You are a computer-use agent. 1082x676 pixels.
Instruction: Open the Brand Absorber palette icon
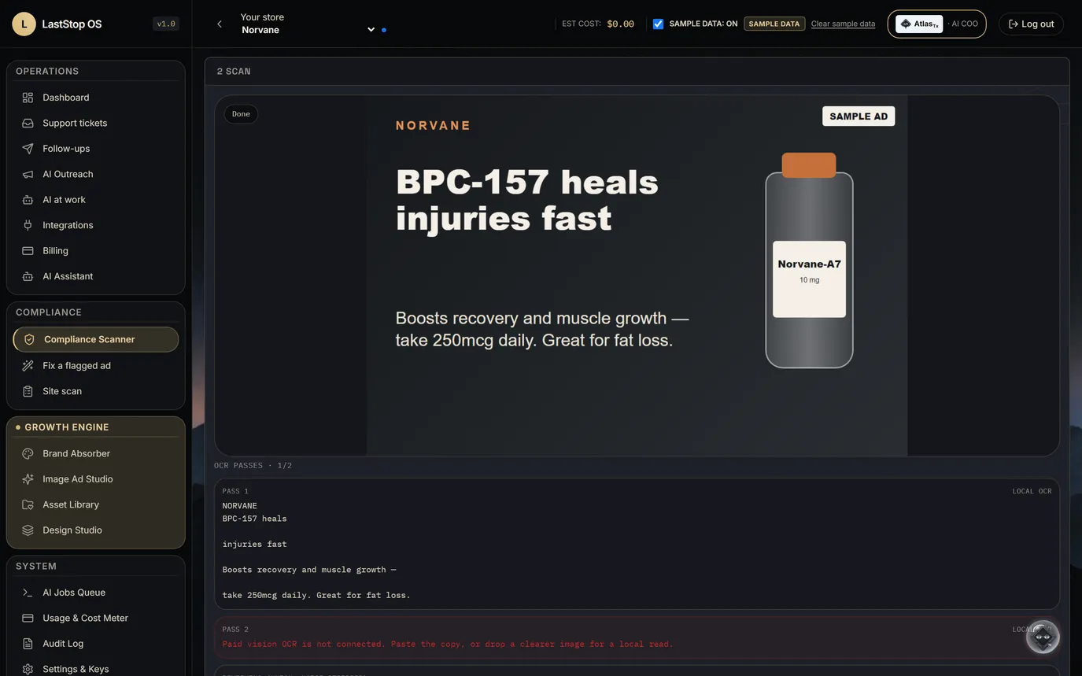pyautogui.click(x=28, y=453)
